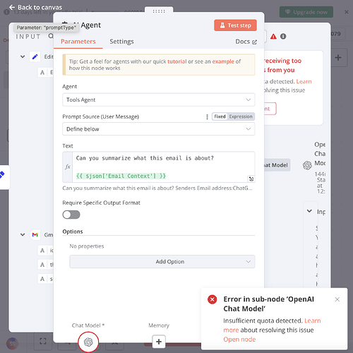Click into the Text expression editor
The image size is (353, 353).
[163, 167]
